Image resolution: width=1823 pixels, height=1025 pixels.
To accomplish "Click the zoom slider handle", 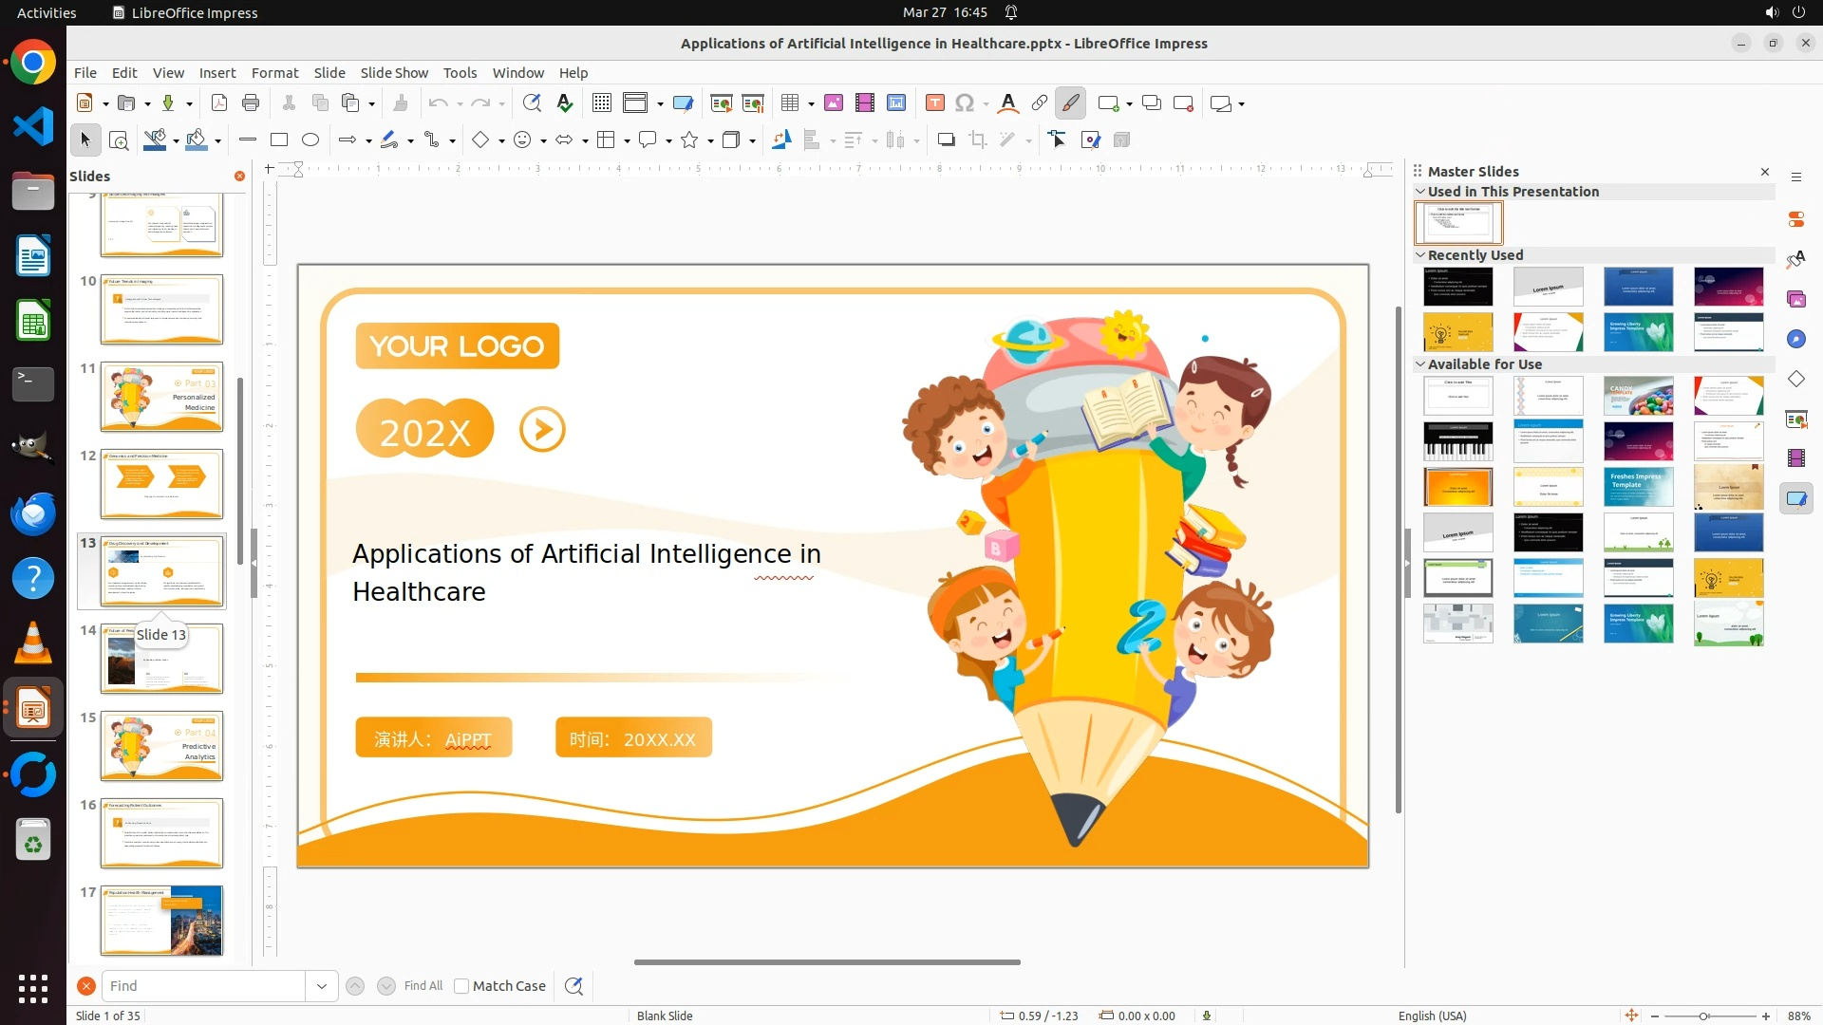I will [1704, 1016].
